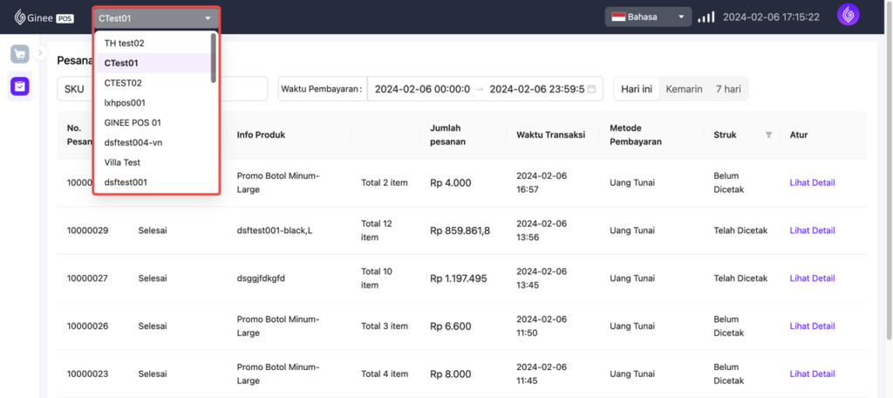
Task: Switch date filter to Kemarin
Action: (684, 89)
